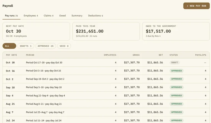The width and height of the screenshot is (211, 123).
Task: Open the Aug 7 pay run row
Action: click(x=106, y=112)
